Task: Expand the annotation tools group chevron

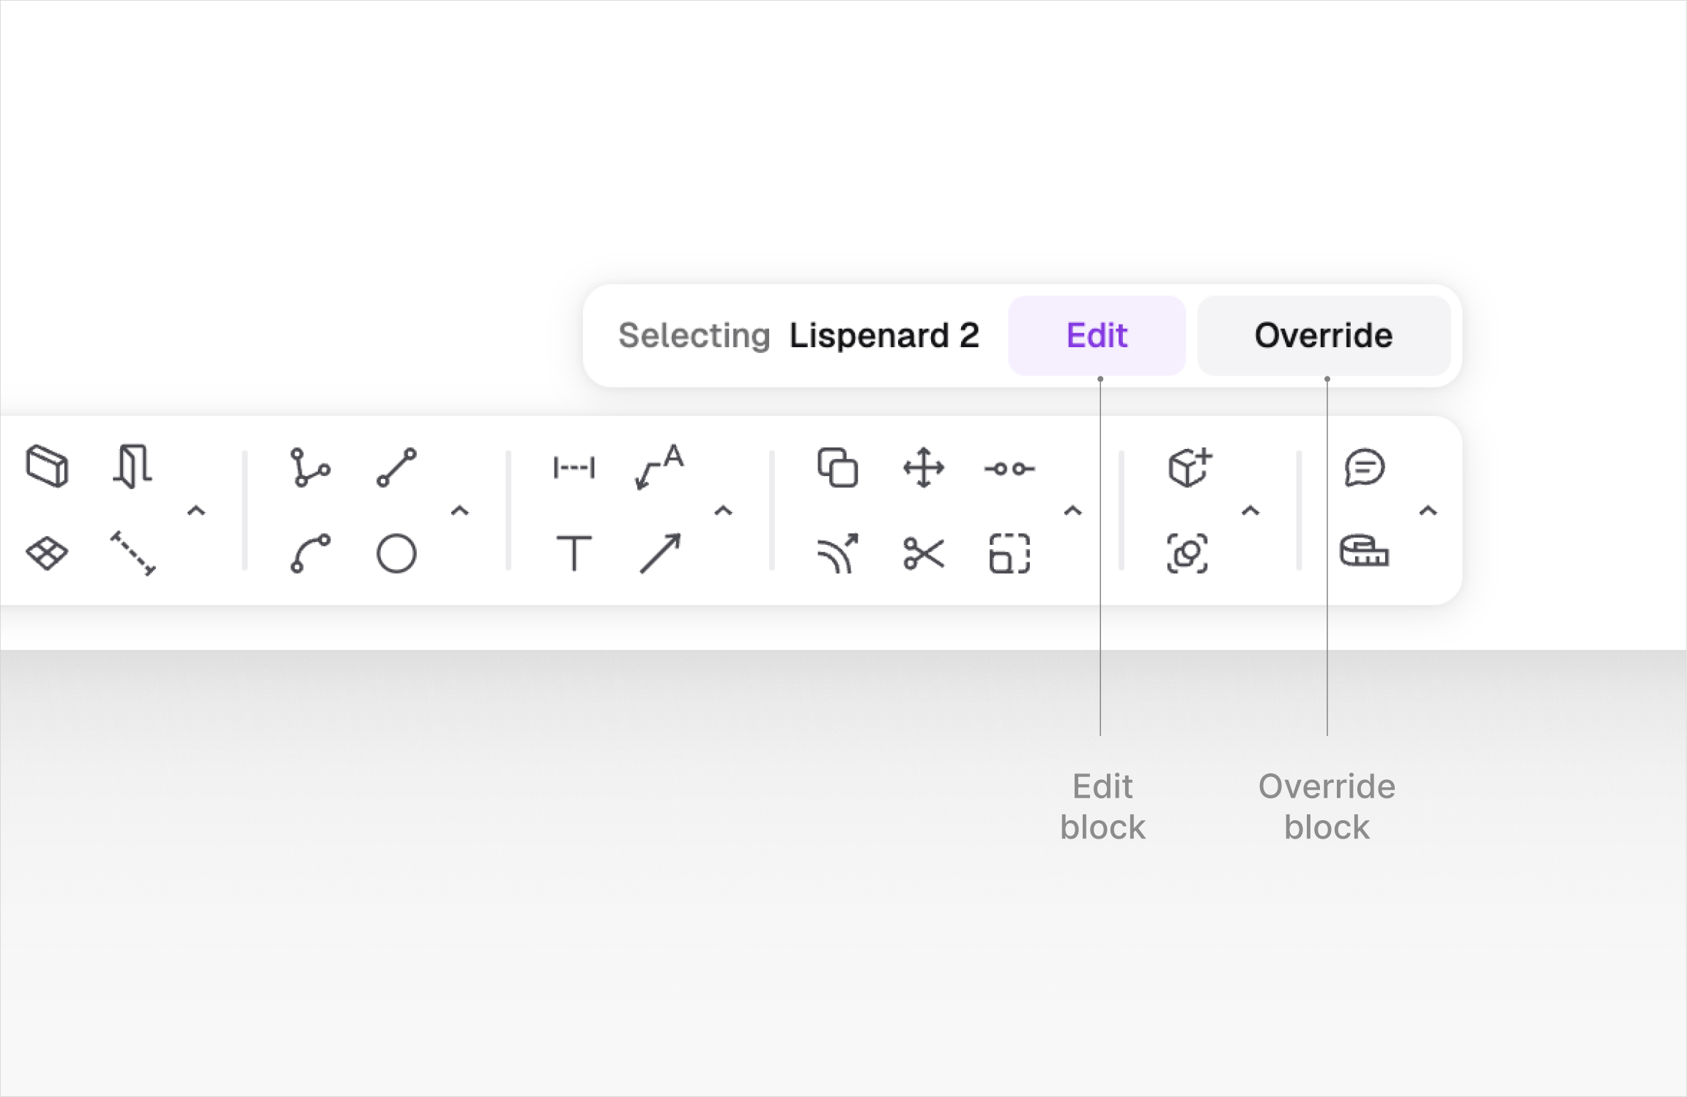Action: pyautogui.click(x=723, y=510)
